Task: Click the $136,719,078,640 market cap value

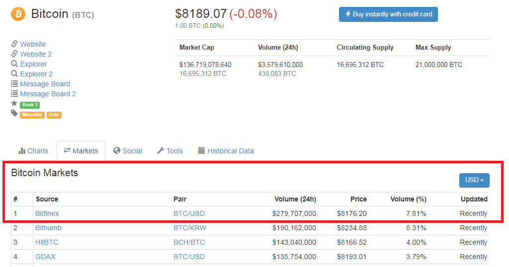Action: click(x=205, y=65)
